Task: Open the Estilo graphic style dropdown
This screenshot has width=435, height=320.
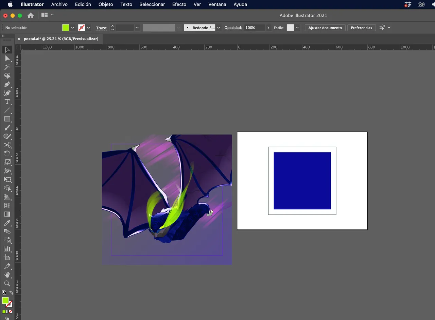Action: (297, 28)
